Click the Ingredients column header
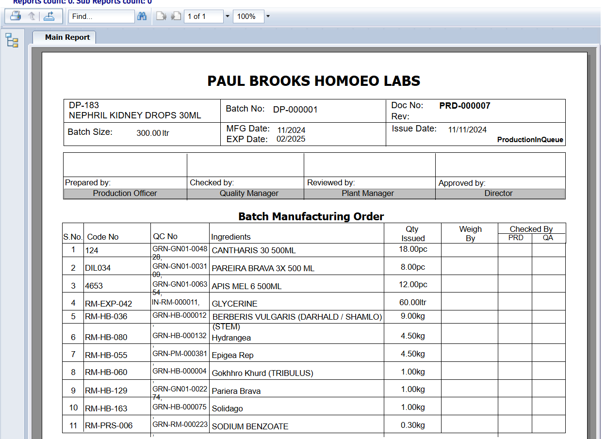The image size is (606, 439). 231,237
